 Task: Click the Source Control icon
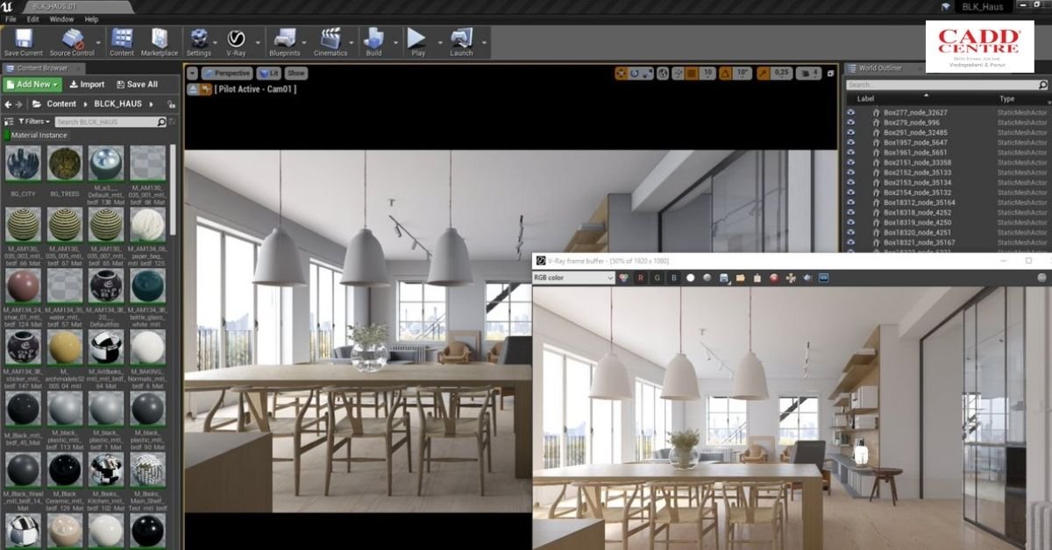pos(72,39)
